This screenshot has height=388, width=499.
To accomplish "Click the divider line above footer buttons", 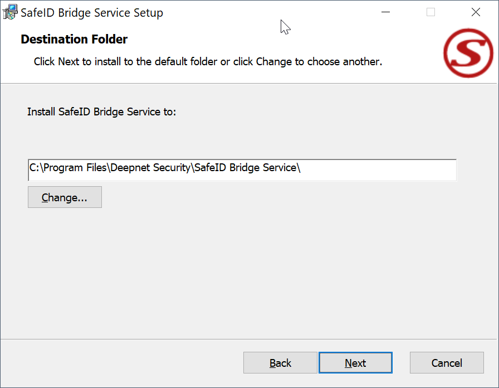I will click(250, 339).
